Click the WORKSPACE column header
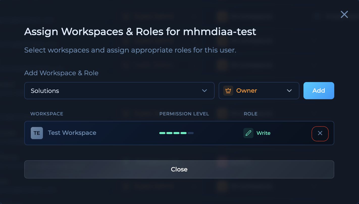This screenshot has height=204, width=359. coord(47,114)
